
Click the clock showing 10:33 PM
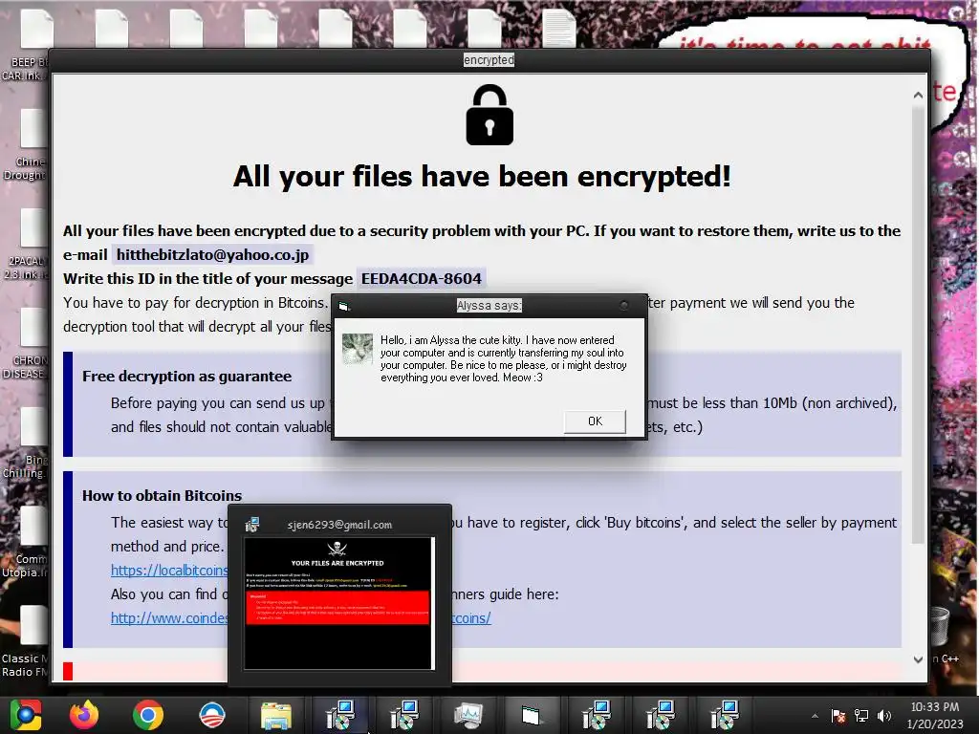[x=935, y=707]
